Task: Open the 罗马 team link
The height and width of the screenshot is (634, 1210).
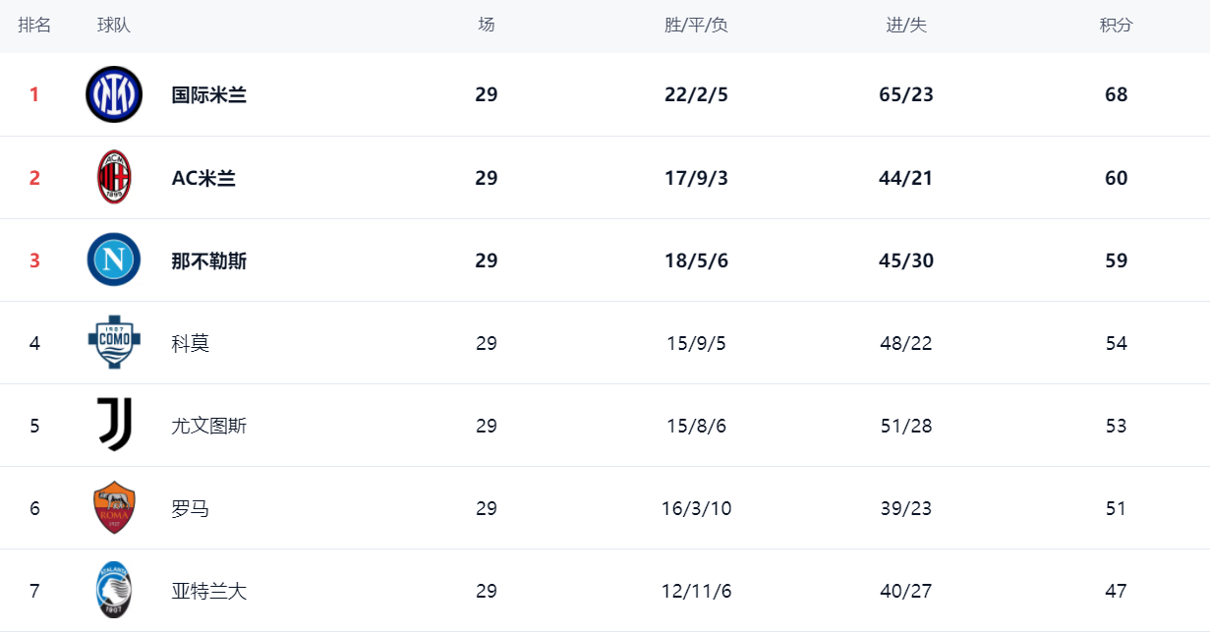Action: pos(190,508)
